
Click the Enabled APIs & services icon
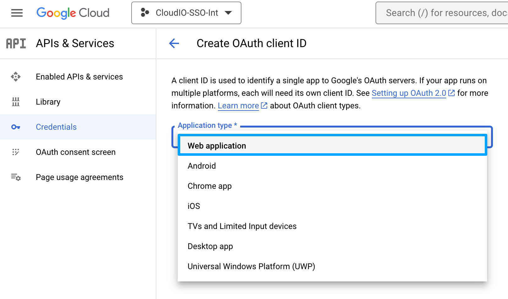(x=16, y=77)
